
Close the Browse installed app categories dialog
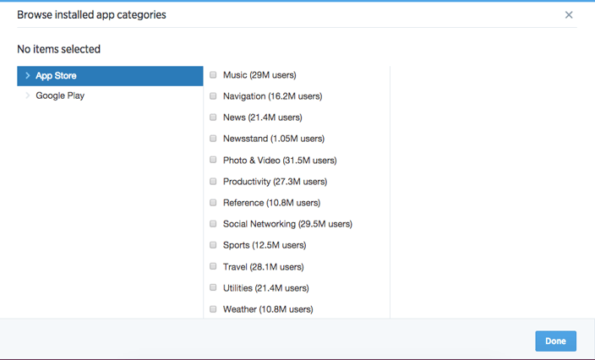click(x=569, y=15)
